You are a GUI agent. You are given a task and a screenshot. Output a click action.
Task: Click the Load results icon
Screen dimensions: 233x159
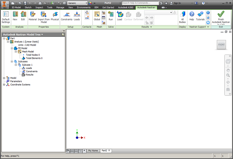pyautogui.click(x=120, y=16)
